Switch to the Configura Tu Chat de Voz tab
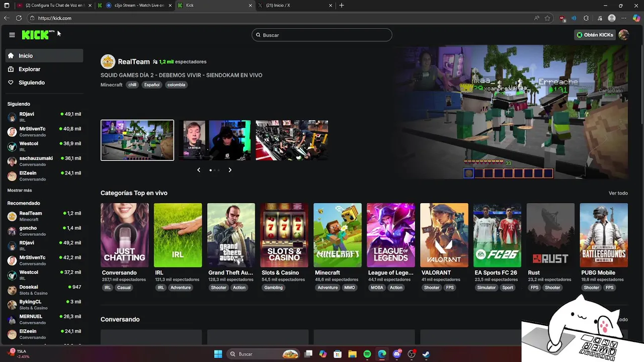The image size is (644, 362). click(x=54, y=6)
